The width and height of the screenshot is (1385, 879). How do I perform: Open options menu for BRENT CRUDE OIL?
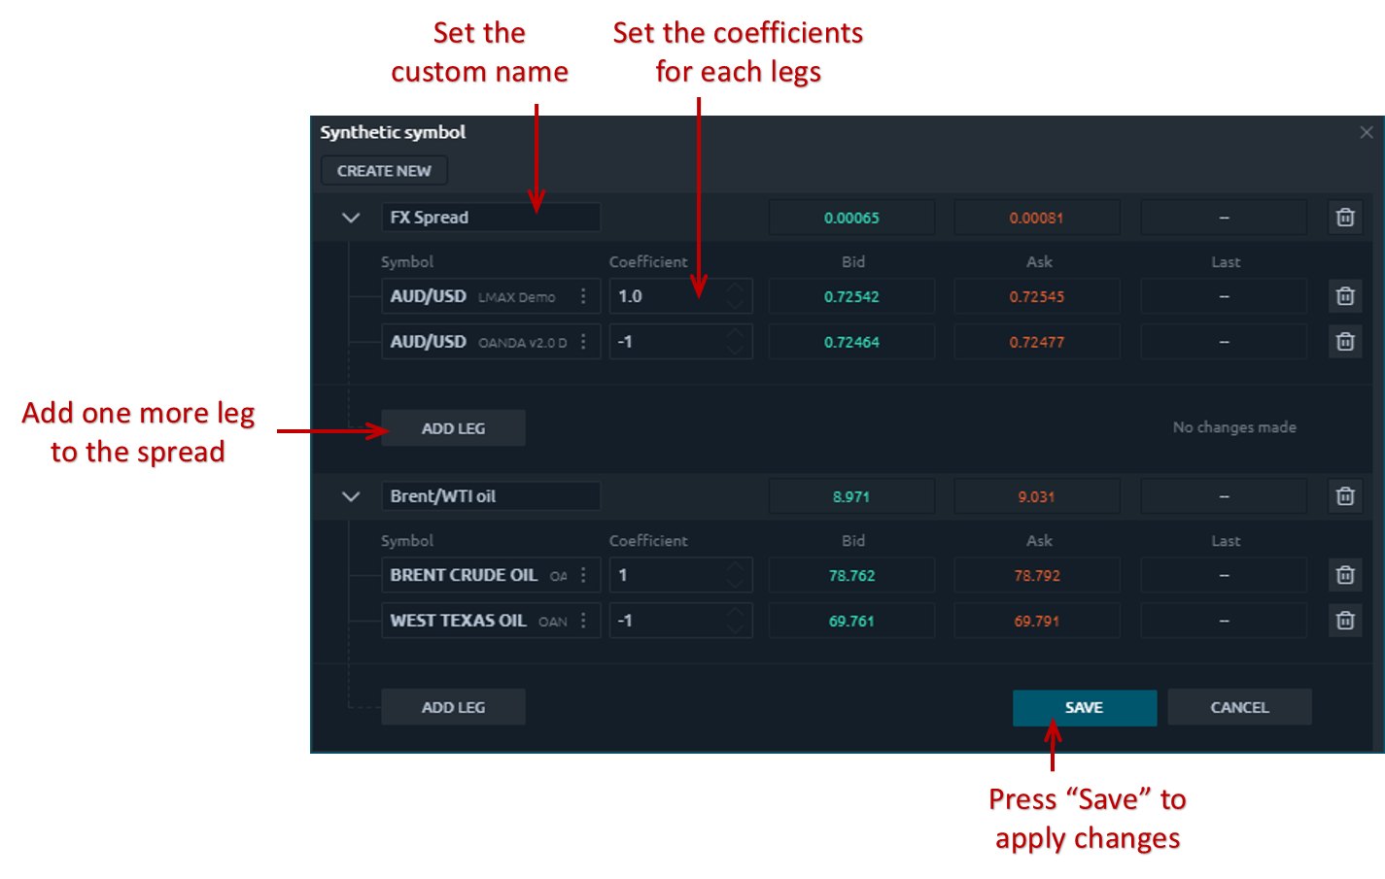(583, 575)
